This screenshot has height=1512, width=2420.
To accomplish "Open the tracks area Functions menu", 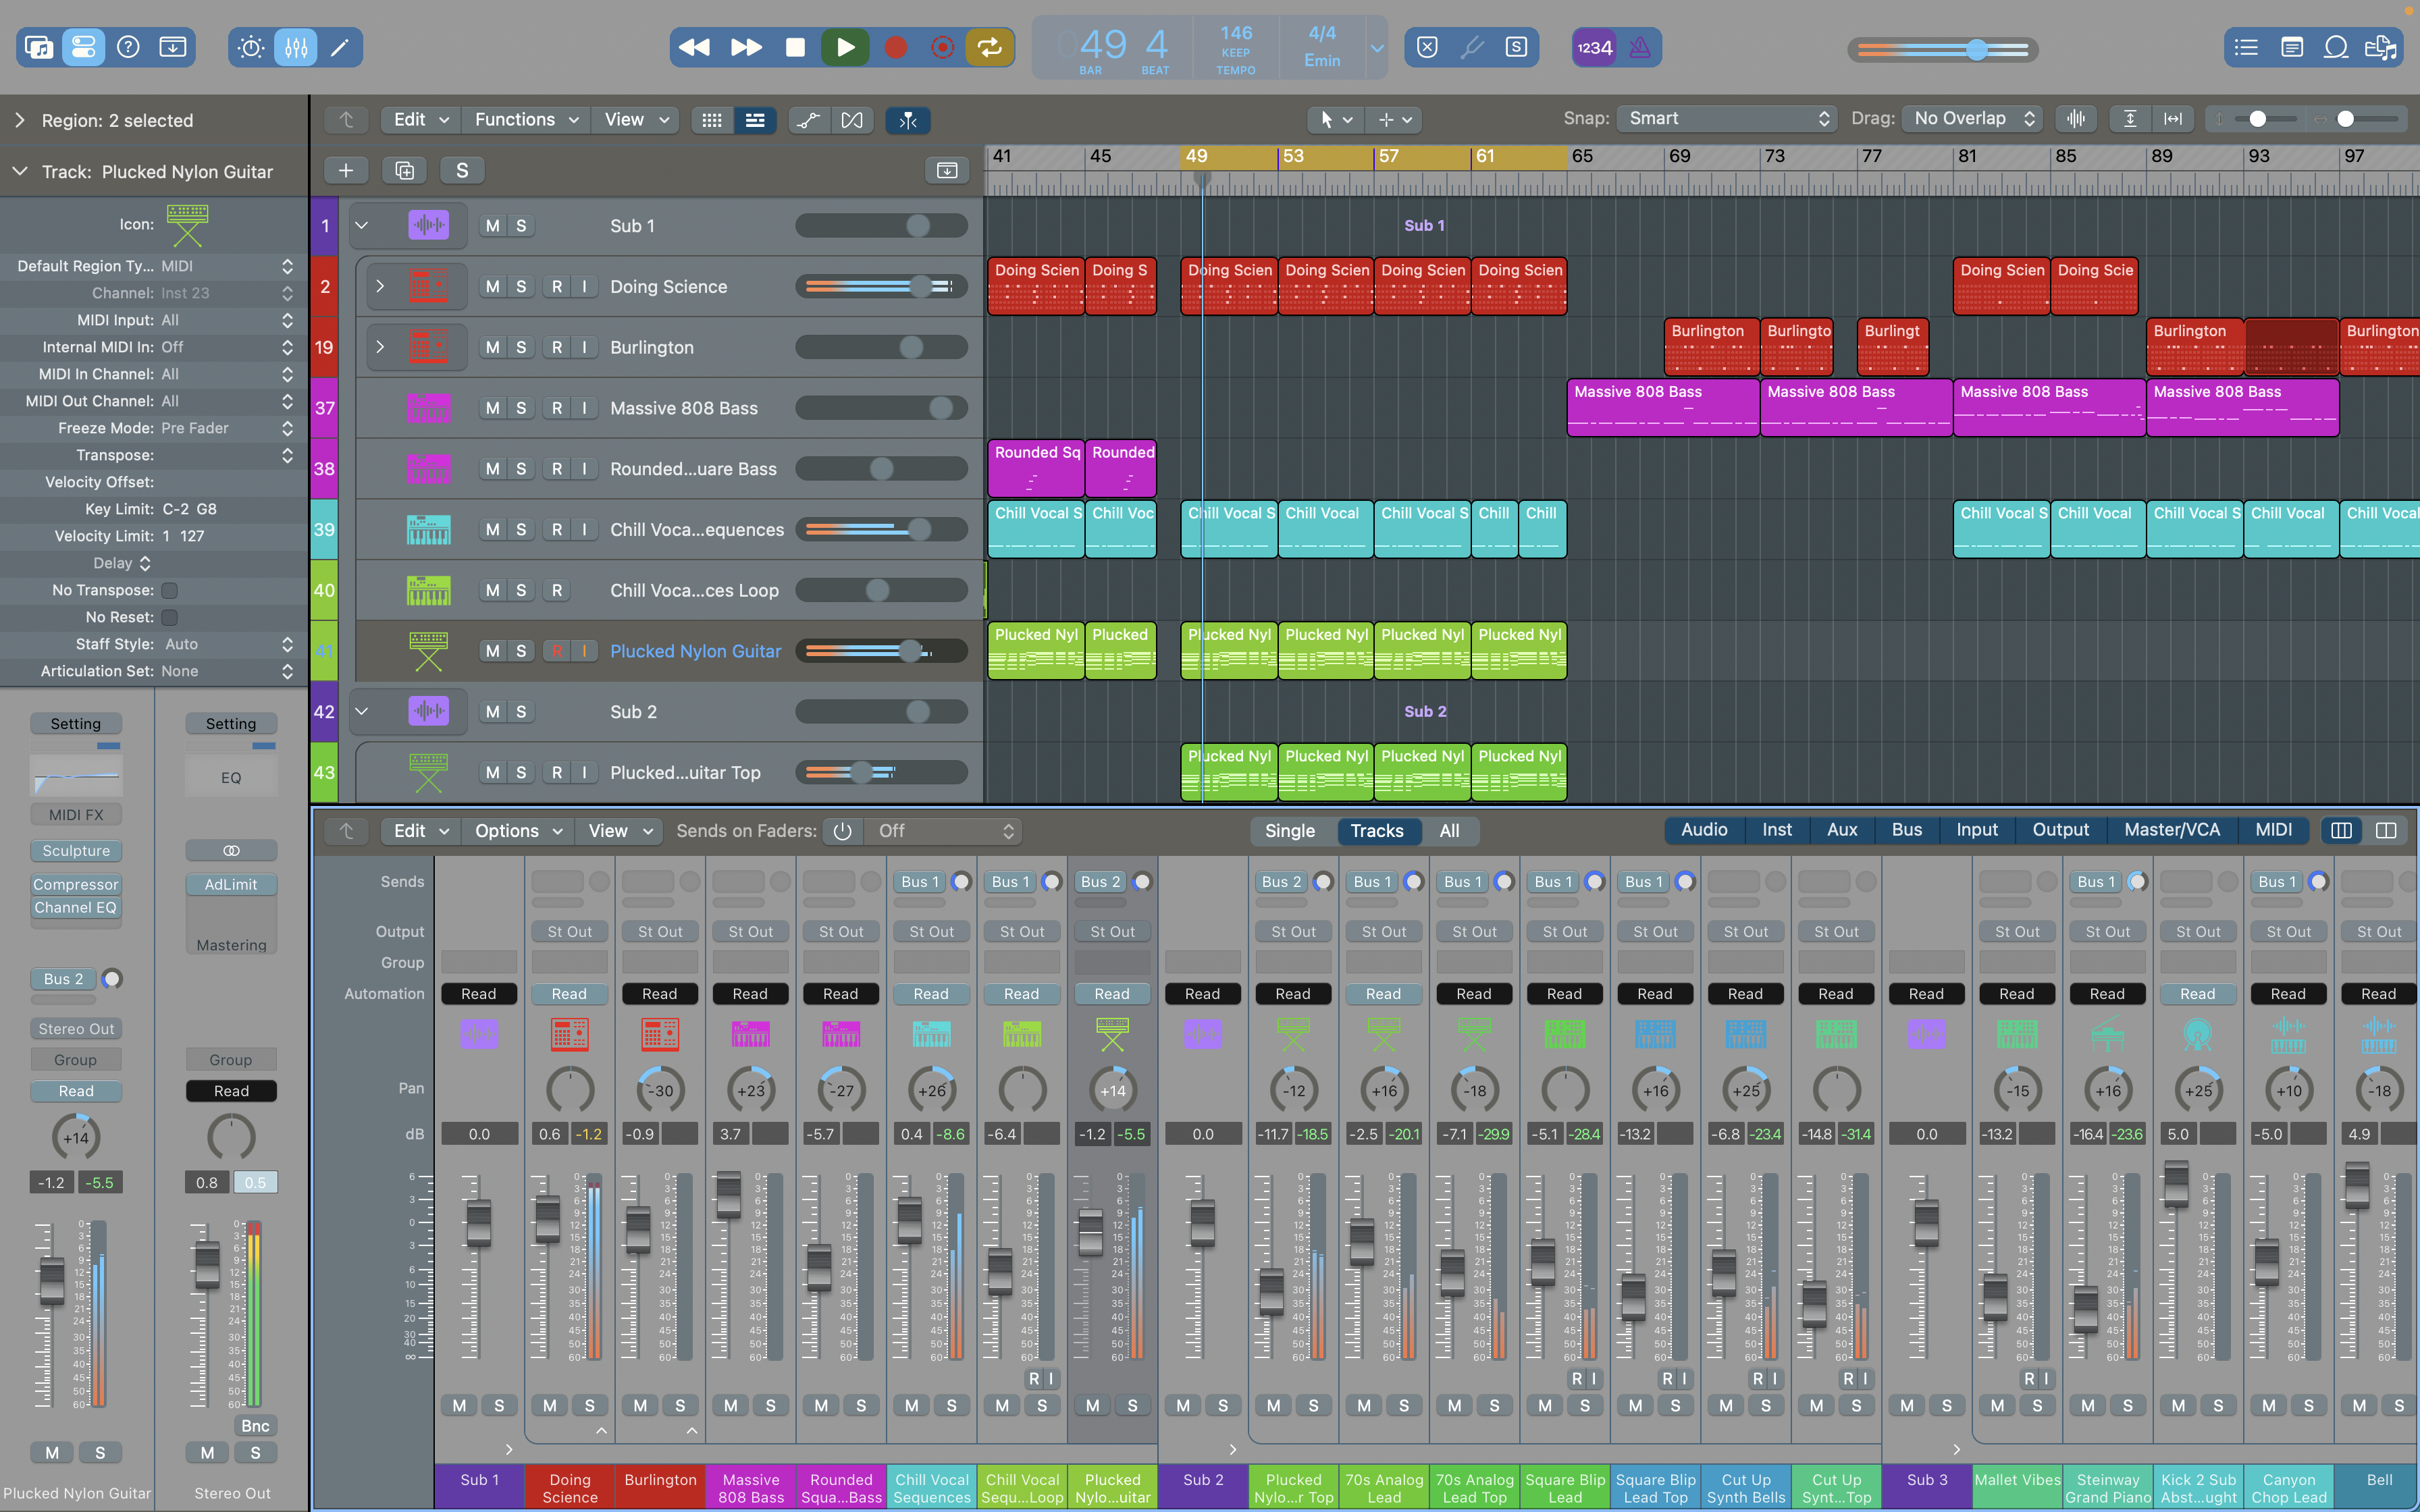I will [526, 120].
